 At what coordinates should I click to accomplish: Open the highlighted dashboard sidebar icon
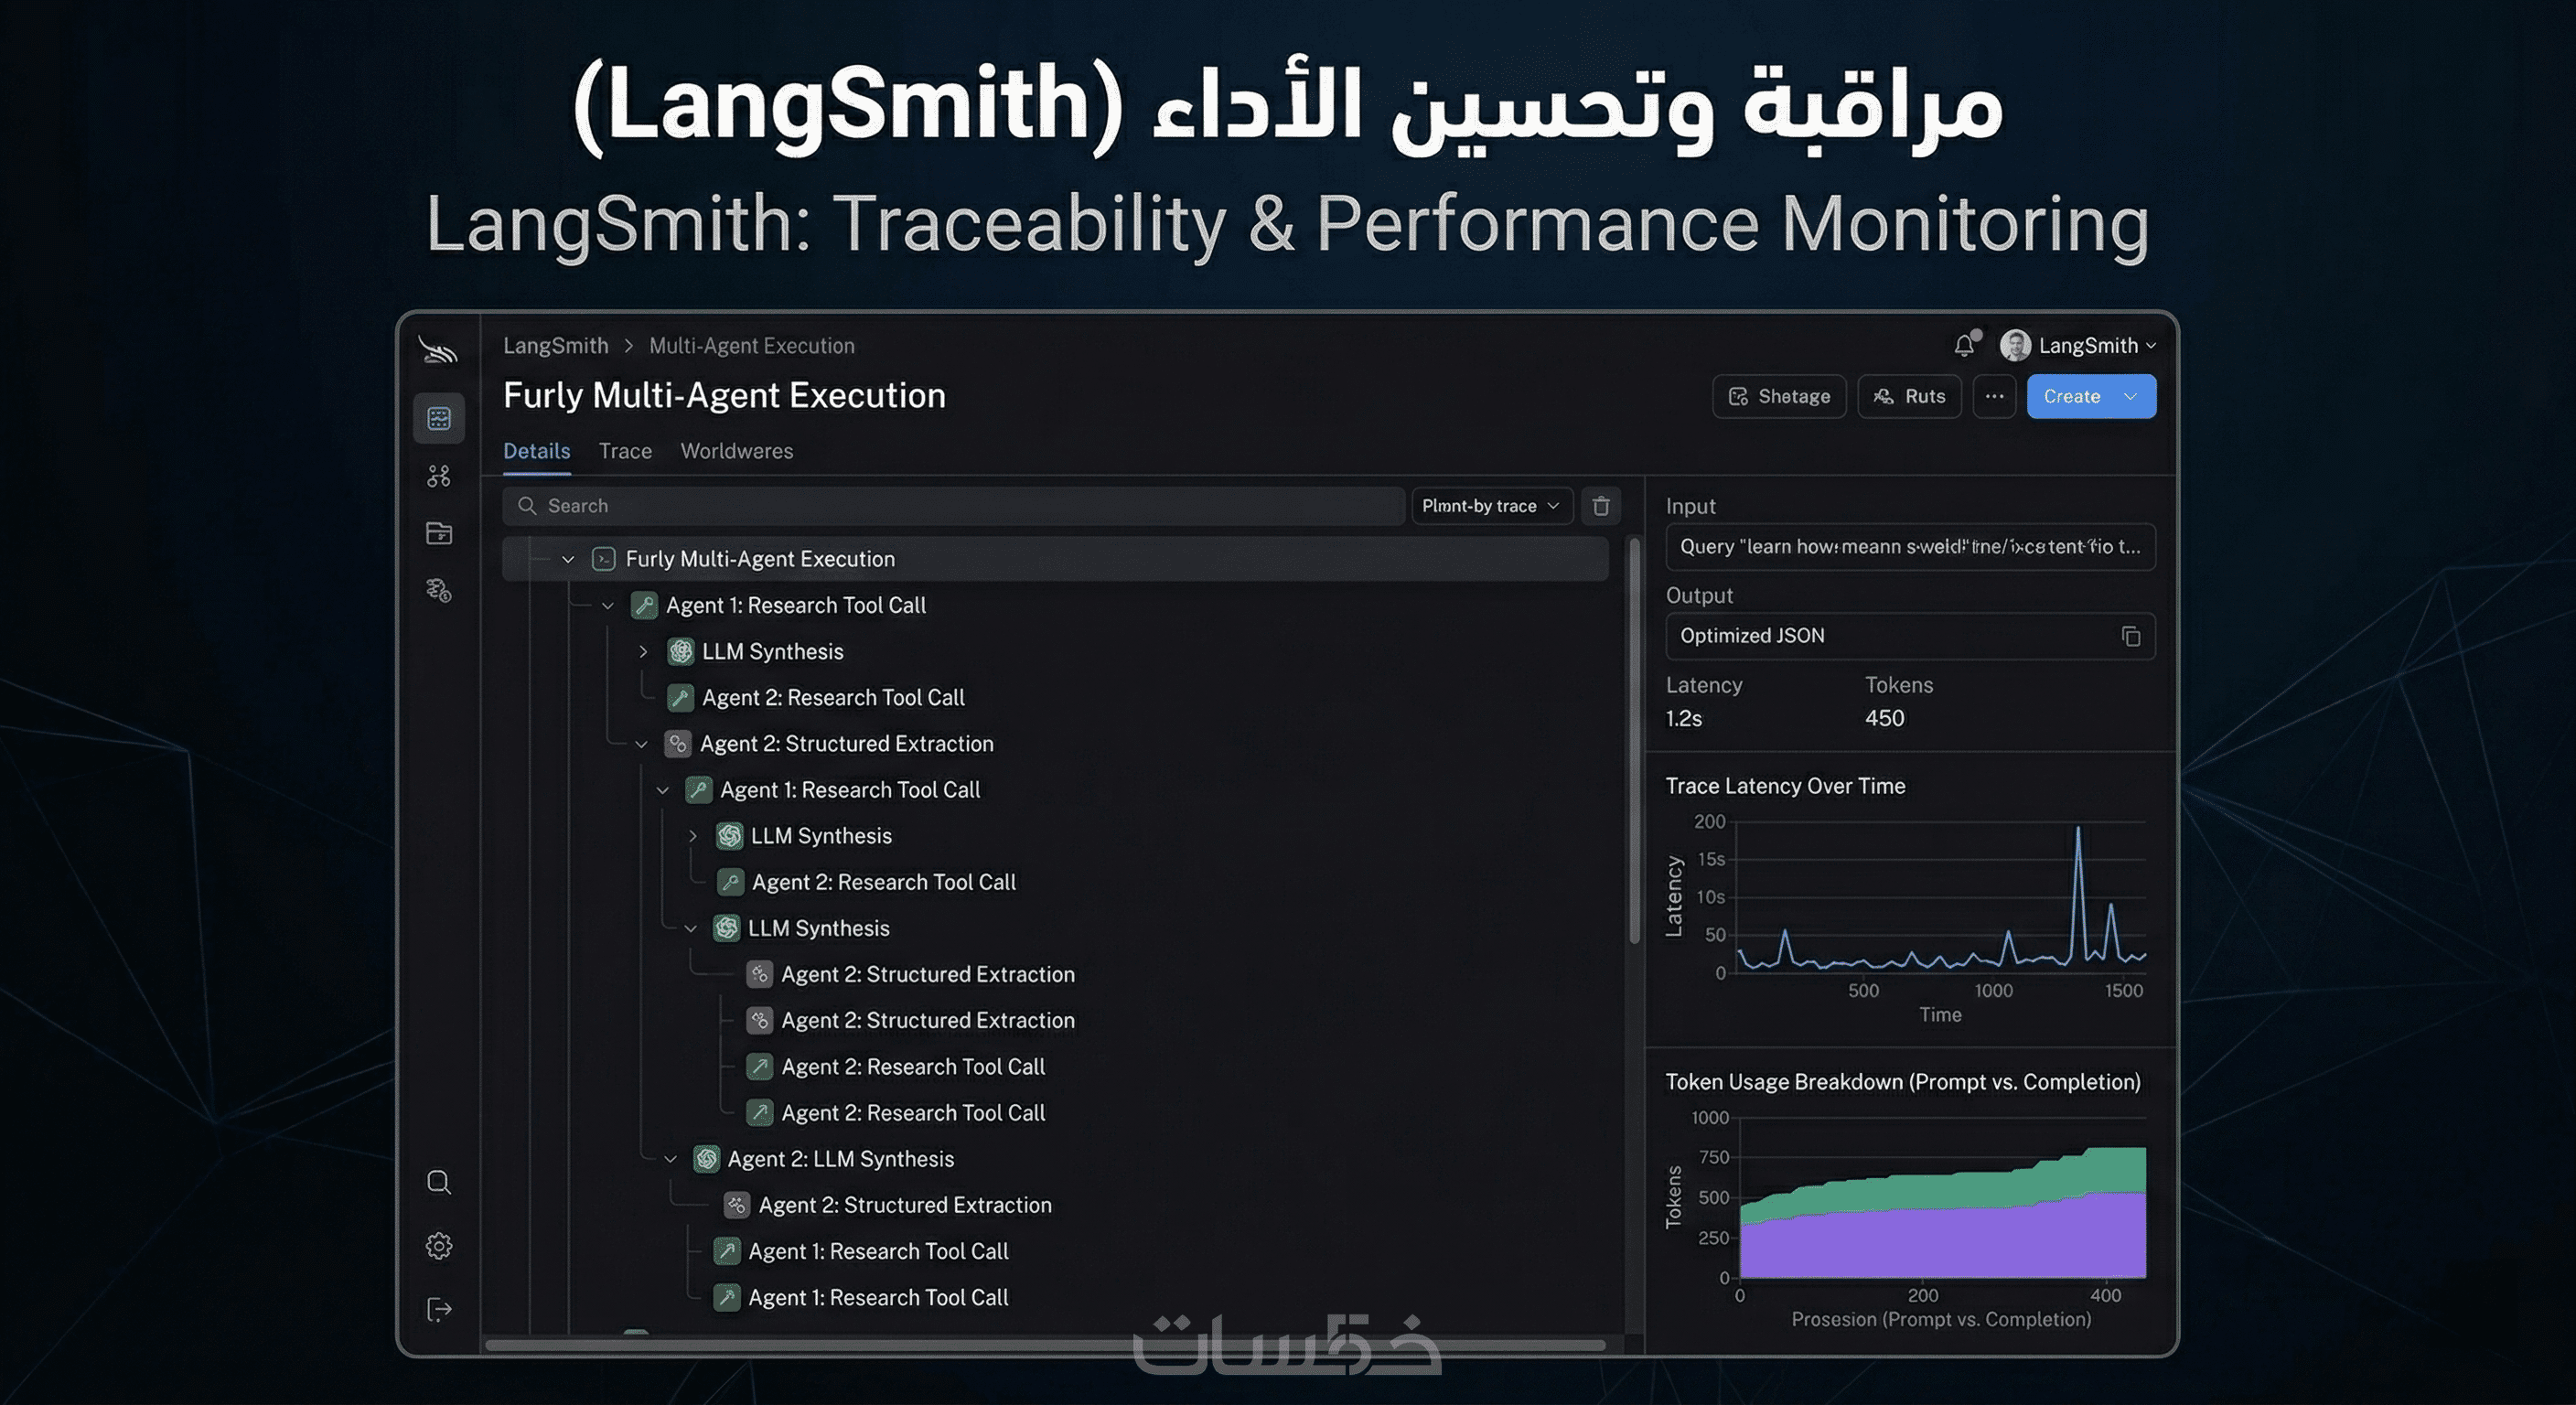click(x=439, y=418)
